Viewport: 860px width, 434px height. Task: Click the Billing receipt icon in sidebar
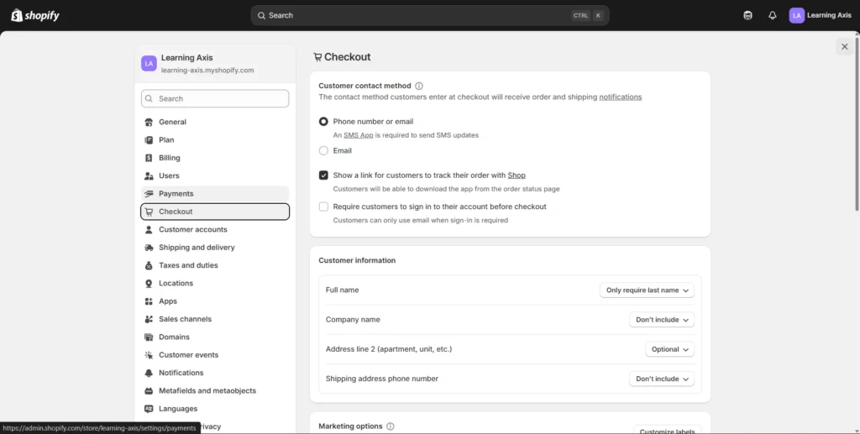pos(149,158)
